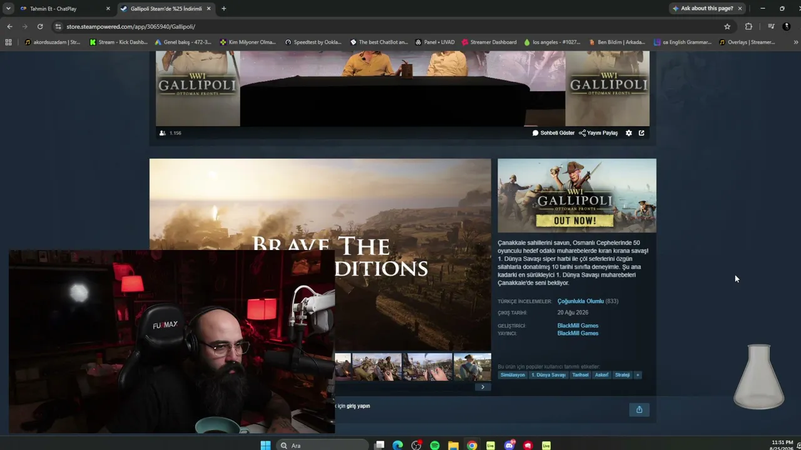Viewport: 801px width, 450px height.
Task: Open a new browser tab
Action: (x=223, y=9)
